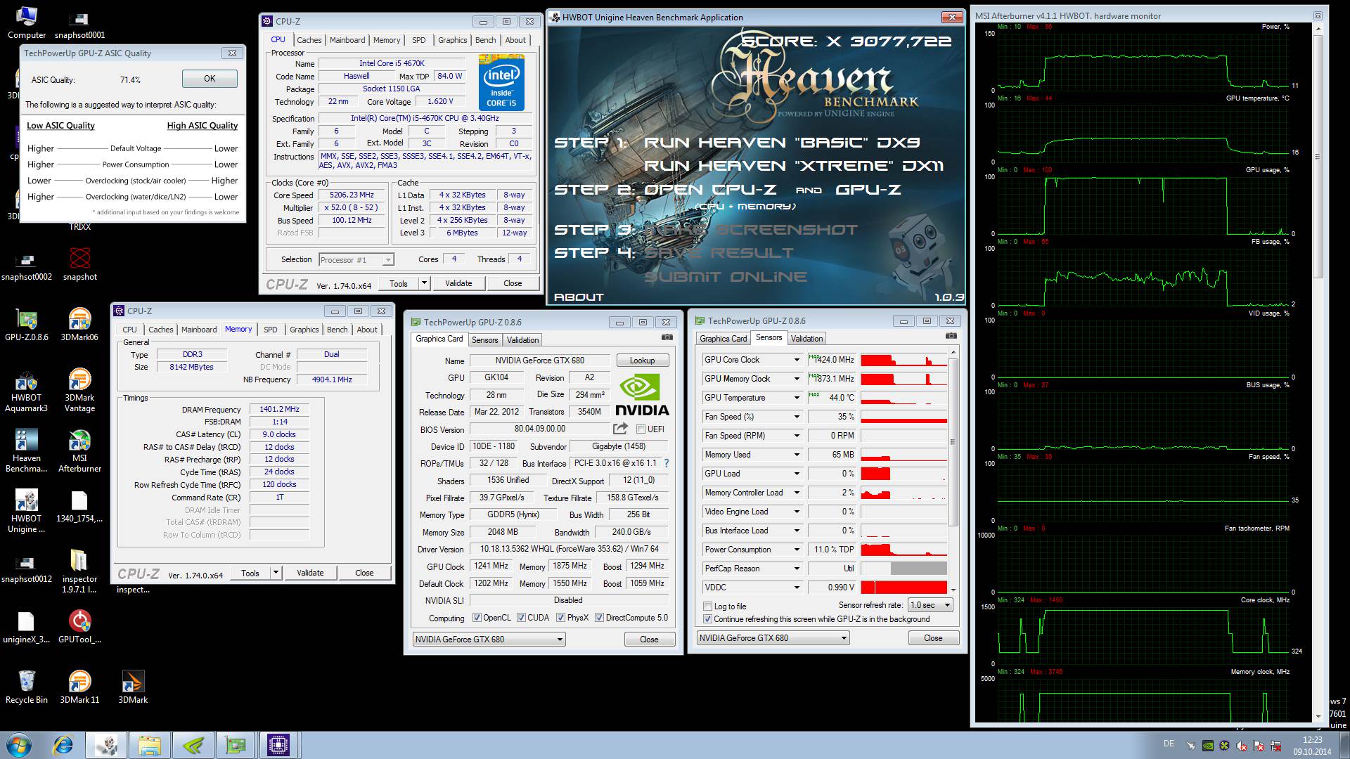Click ABOUT in Heaven Benchmark app
The height and width of the screenshot is (759, 1350).
579,297
